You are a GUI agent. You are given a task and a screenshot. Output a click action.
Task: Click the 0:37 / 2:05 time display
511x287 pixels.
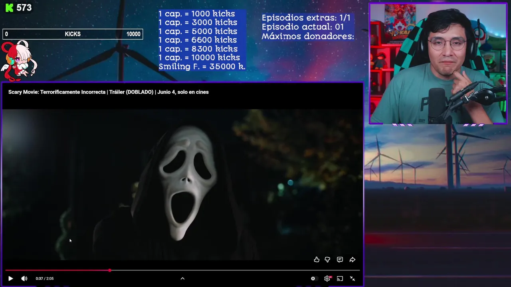[x=45, y=279]
